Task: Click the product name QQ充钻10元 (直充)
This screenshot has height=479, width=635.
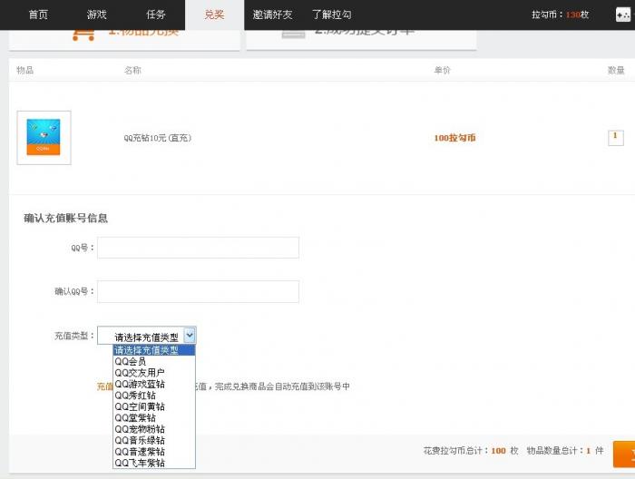Action: [158, 138]
